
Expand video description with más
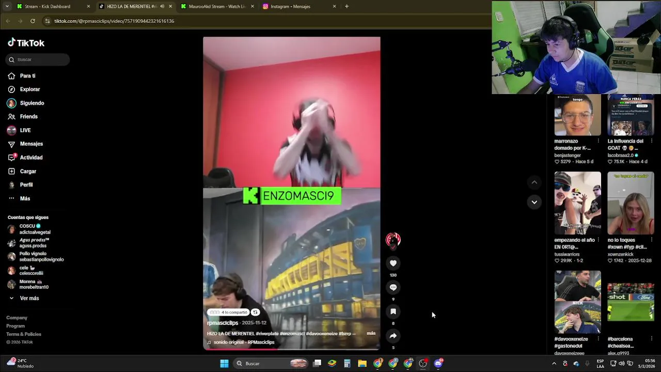tap(371, 333)
